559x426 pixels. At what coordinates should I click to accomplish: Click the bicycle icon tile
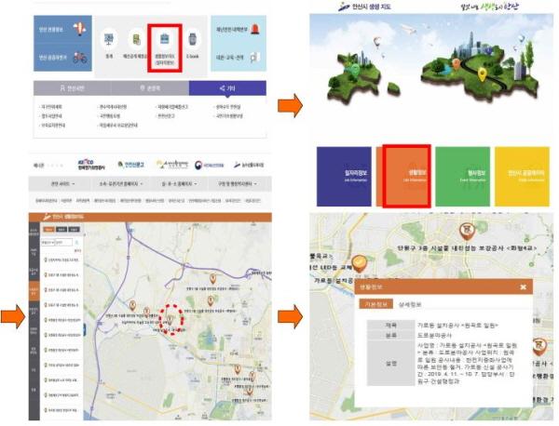[79, 60]
